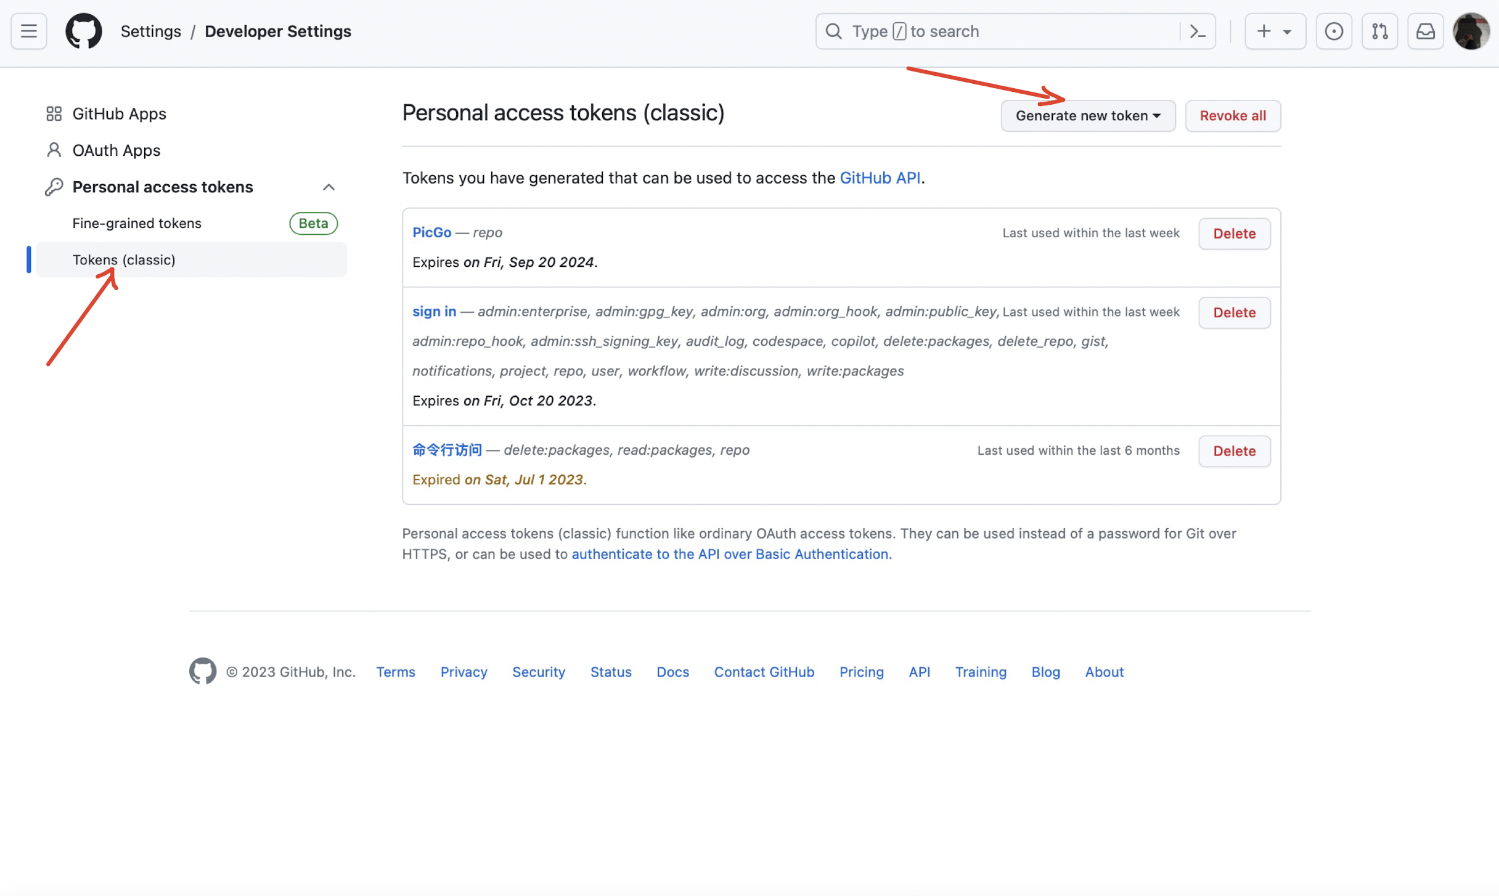
Task: Select GitHub Apps in the sidebar
Action: [x=119, y=114]
